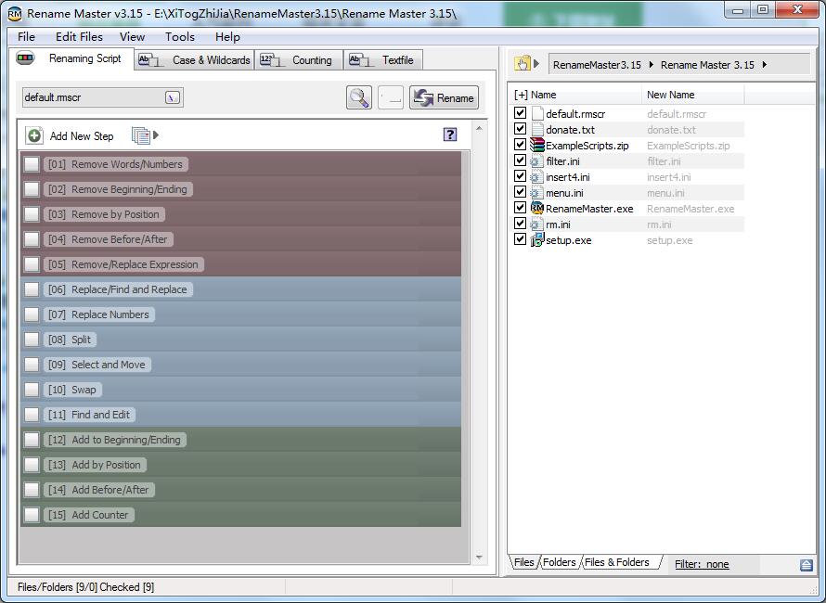The height and width of the screenshot is (603, 826).
Task: Click the question mark help icon
Action: [449, 135]
